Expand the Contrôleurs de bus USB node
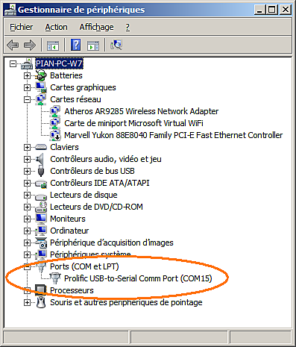Viewport: 296px width, 347px height. pos(27,171)
